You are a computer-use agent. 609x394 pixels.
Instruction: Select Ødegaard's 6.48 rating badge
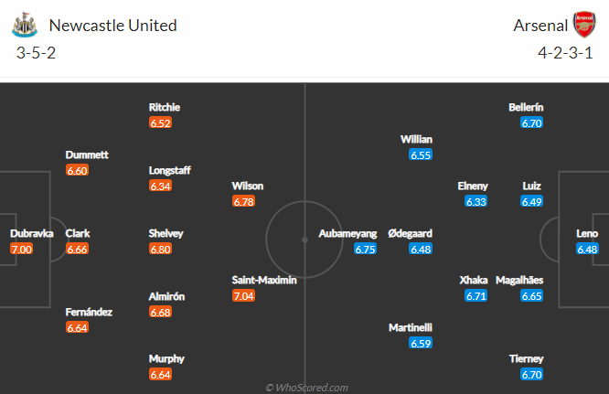[421, 249]
